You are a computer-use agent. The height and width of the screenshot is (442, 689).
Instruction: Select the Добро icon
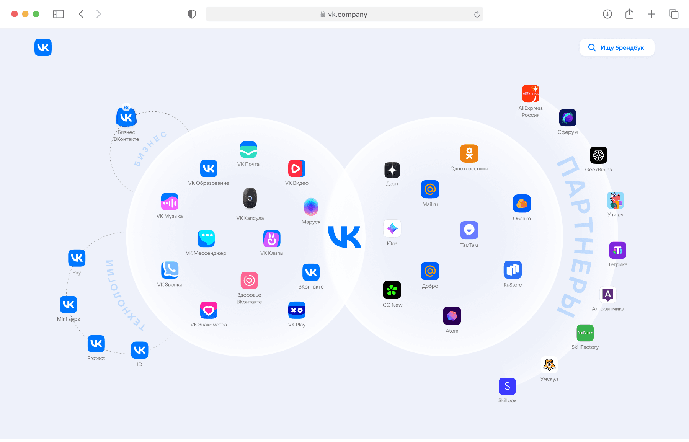pyautogui.click(x=430, y=271)
